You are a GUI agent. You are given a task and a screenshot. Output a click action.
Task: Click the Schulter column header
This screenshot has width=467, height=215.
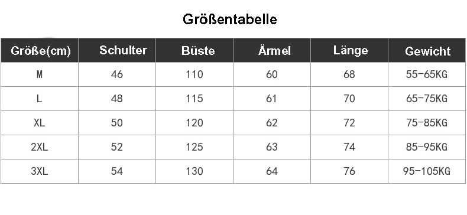pyautogui.click(x=123, y=50)
